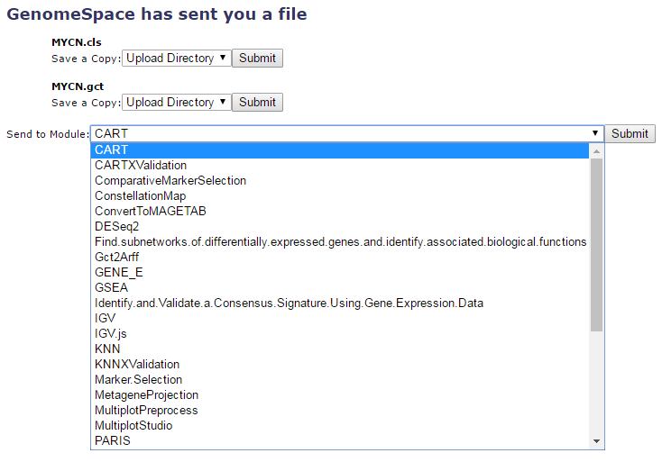The height and width of the screenshot is (462, 662).
Task: Choose ComparativeMarkerSelection module option
Action: pyautogui.click(x=170, y=181)
